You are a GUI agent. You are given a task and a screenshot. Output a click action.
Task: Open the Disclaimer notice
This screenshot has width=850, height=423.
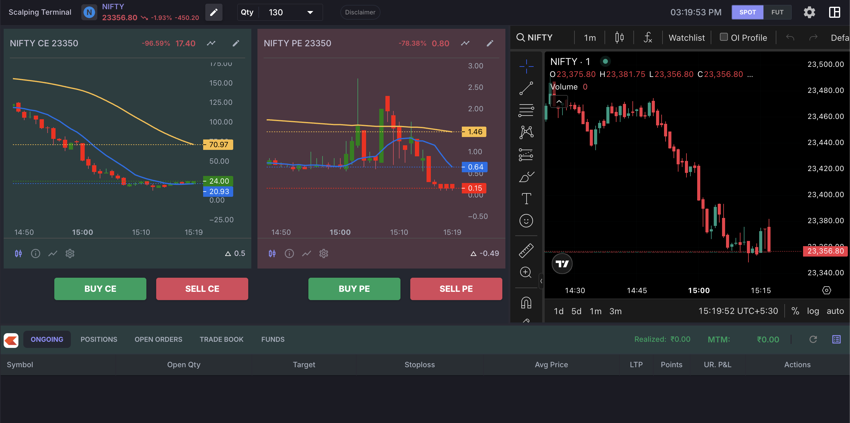[x=360, y=12]
